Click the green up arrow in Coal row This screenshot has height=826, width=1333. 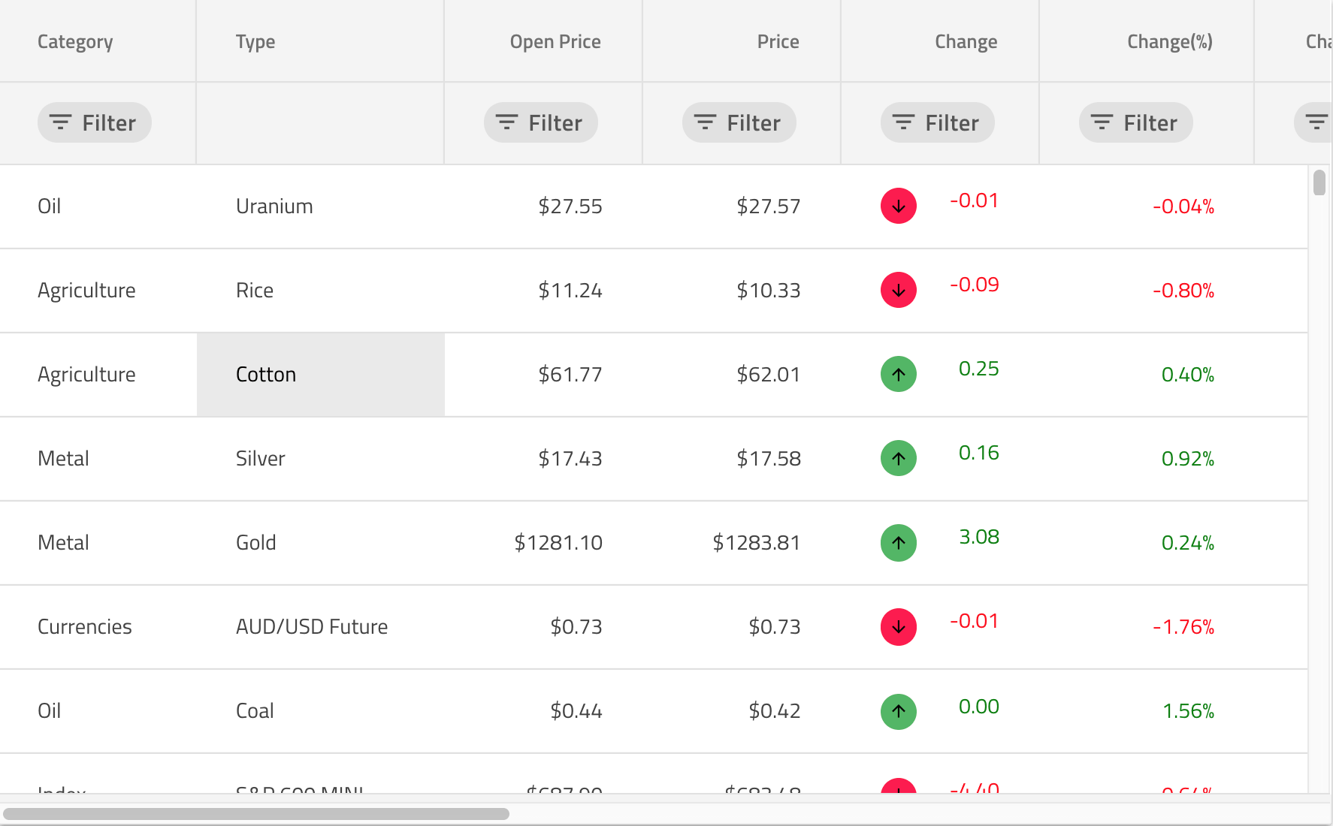[898, 711]
